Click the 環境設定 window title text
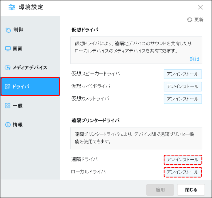The width and height of the screenshot is (212, 198). coord(31,7)
